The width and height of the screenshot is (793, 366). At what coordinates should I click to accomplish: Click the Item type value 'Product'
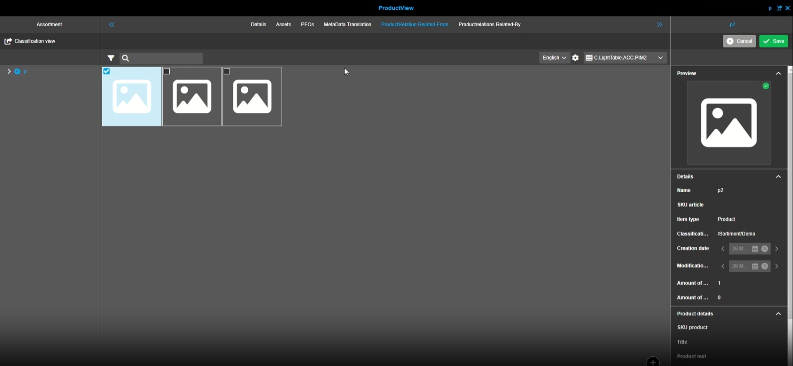pyautogui.click(x=726, y=219)
